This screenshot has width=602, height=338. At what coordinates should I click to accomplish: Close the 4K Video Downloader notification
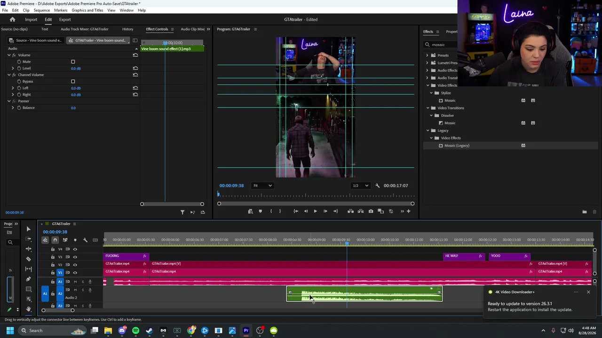588,292
